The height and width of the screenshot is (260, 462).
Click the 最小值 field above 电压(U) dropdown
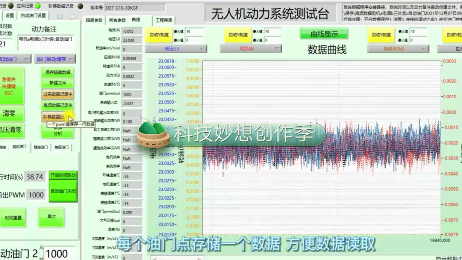194,40
